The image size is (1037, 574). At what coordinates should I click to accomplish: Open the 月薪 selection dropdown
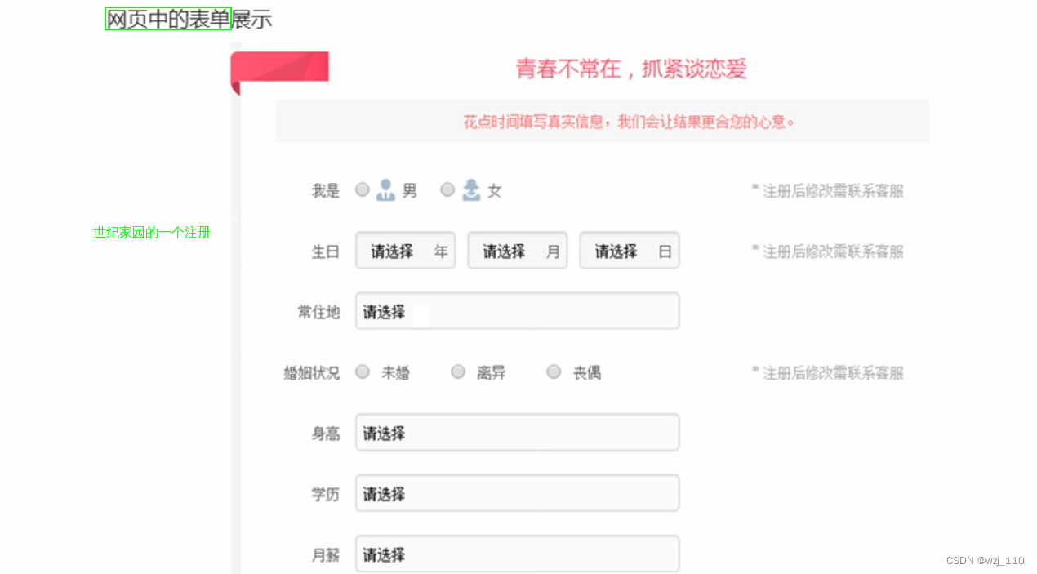[517, 554]
